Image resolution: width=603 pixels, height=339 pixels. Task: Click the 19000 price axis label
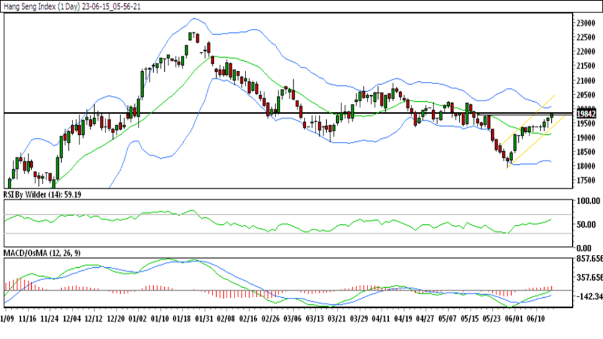586,138
